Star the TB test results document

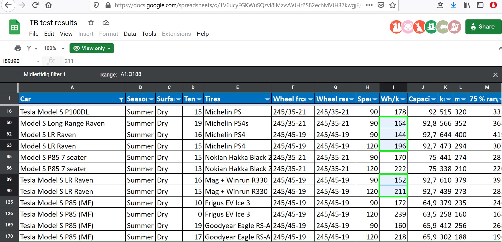point(91,23)
